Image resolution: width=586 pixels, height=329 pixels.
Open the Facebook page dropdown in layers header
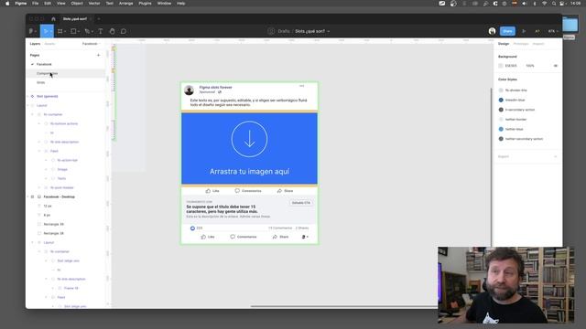pyautogui.click(x=92, y=44)
